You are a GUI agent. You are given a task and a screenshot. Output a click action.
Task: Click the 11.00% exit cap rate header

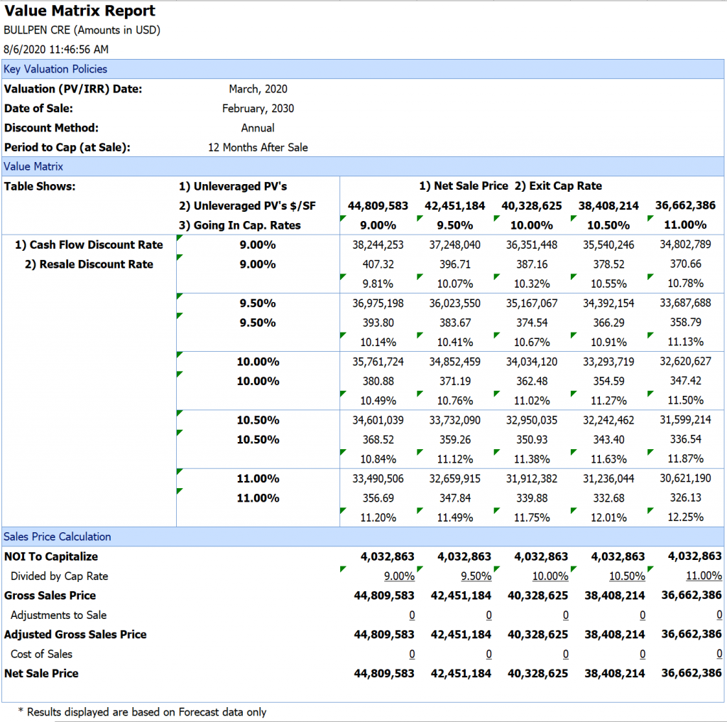pos(685,225)
